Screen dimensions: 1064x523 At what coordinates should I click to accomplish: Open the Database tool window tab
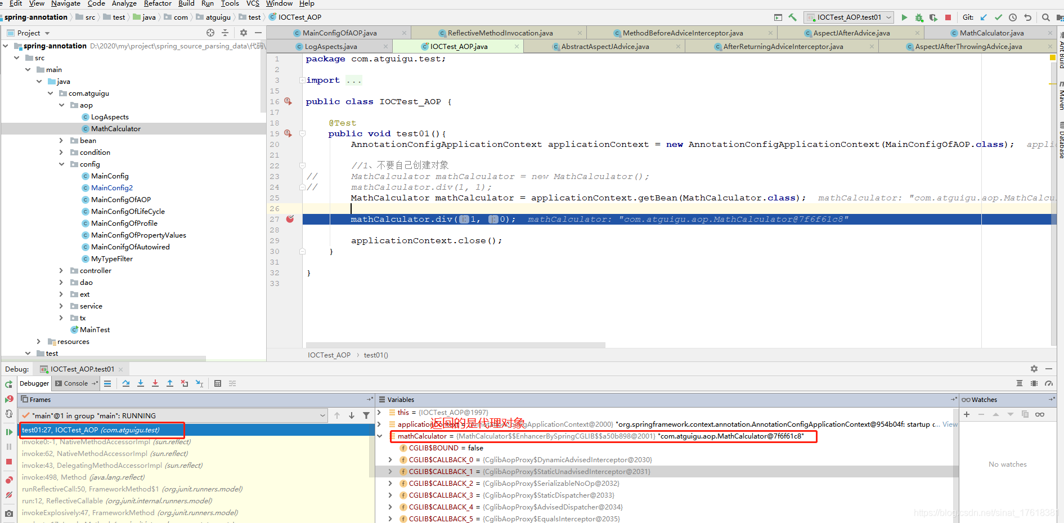click(1061, 140)
